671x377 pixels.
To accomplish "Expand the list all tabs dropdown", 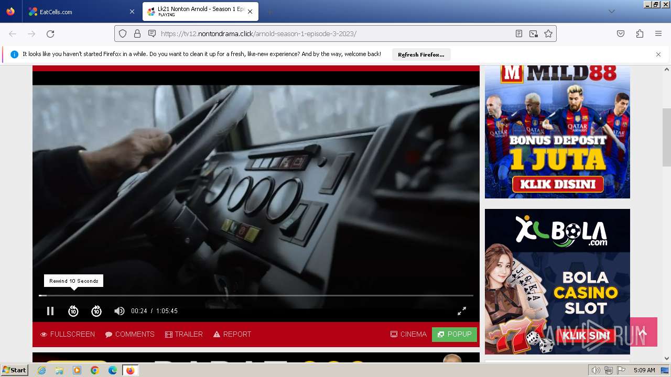I will 611,12.
